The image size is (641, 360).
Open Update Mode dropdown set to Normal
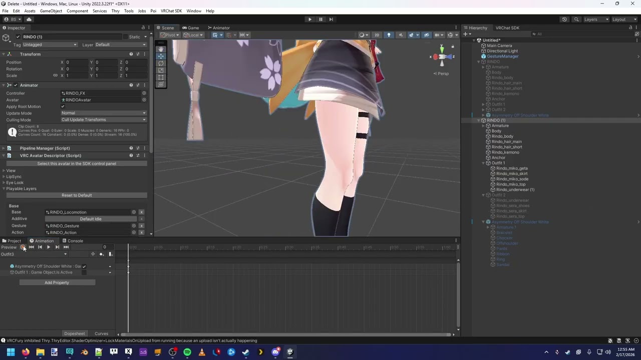(104, 113)
